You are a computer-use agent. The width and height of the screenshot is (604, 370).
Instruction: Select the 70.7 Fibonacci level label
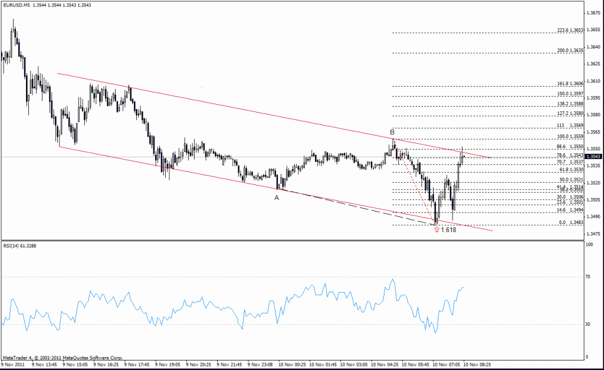[570, 162]
